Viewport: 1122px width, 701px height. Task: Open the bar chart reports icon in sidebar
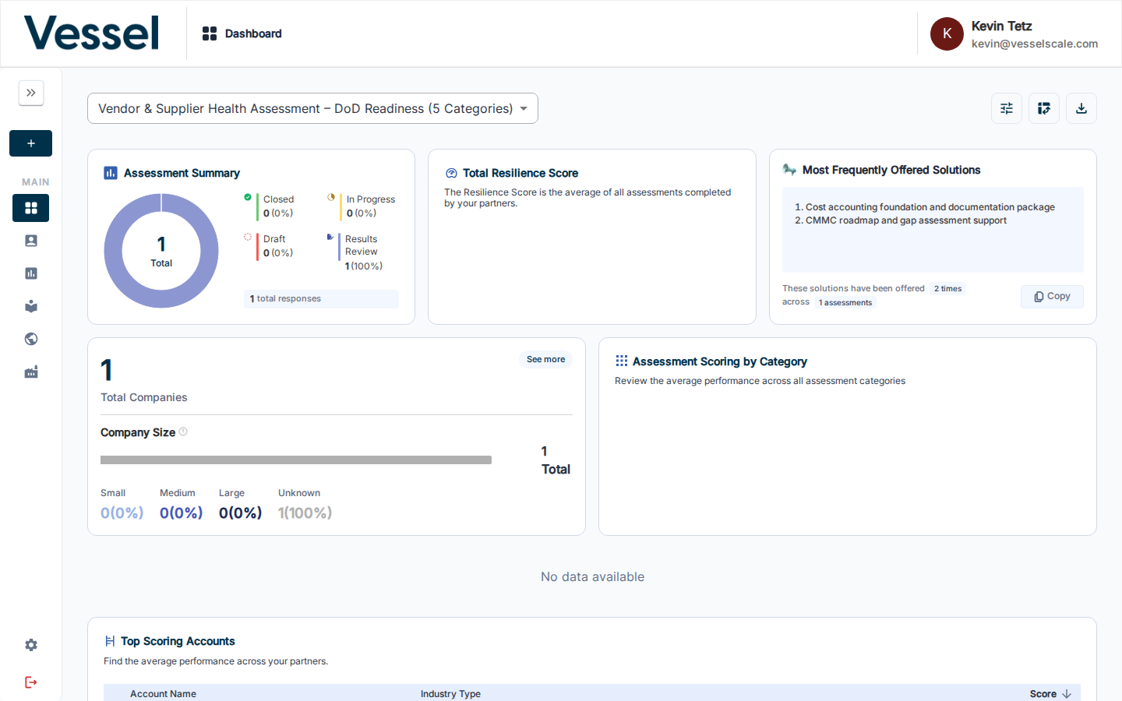(31, 273)
